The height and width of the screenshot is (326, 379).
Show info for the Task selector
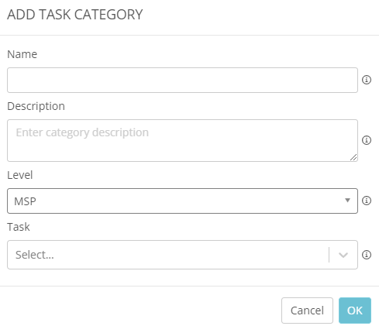tap(367, 255)
